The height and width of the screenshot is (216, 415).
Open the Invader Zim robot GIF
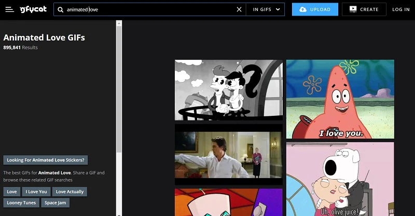[x=229, y=202]
